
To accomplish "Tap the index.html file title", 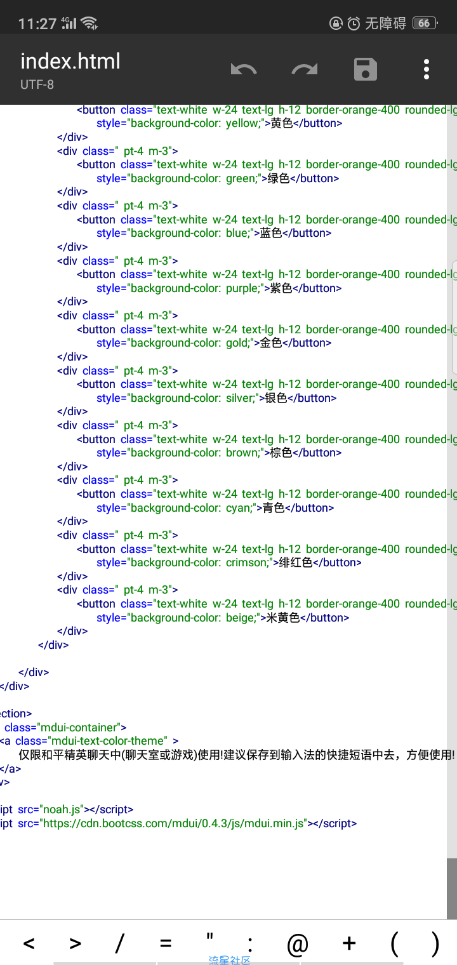I will click(x=70, y=61).
